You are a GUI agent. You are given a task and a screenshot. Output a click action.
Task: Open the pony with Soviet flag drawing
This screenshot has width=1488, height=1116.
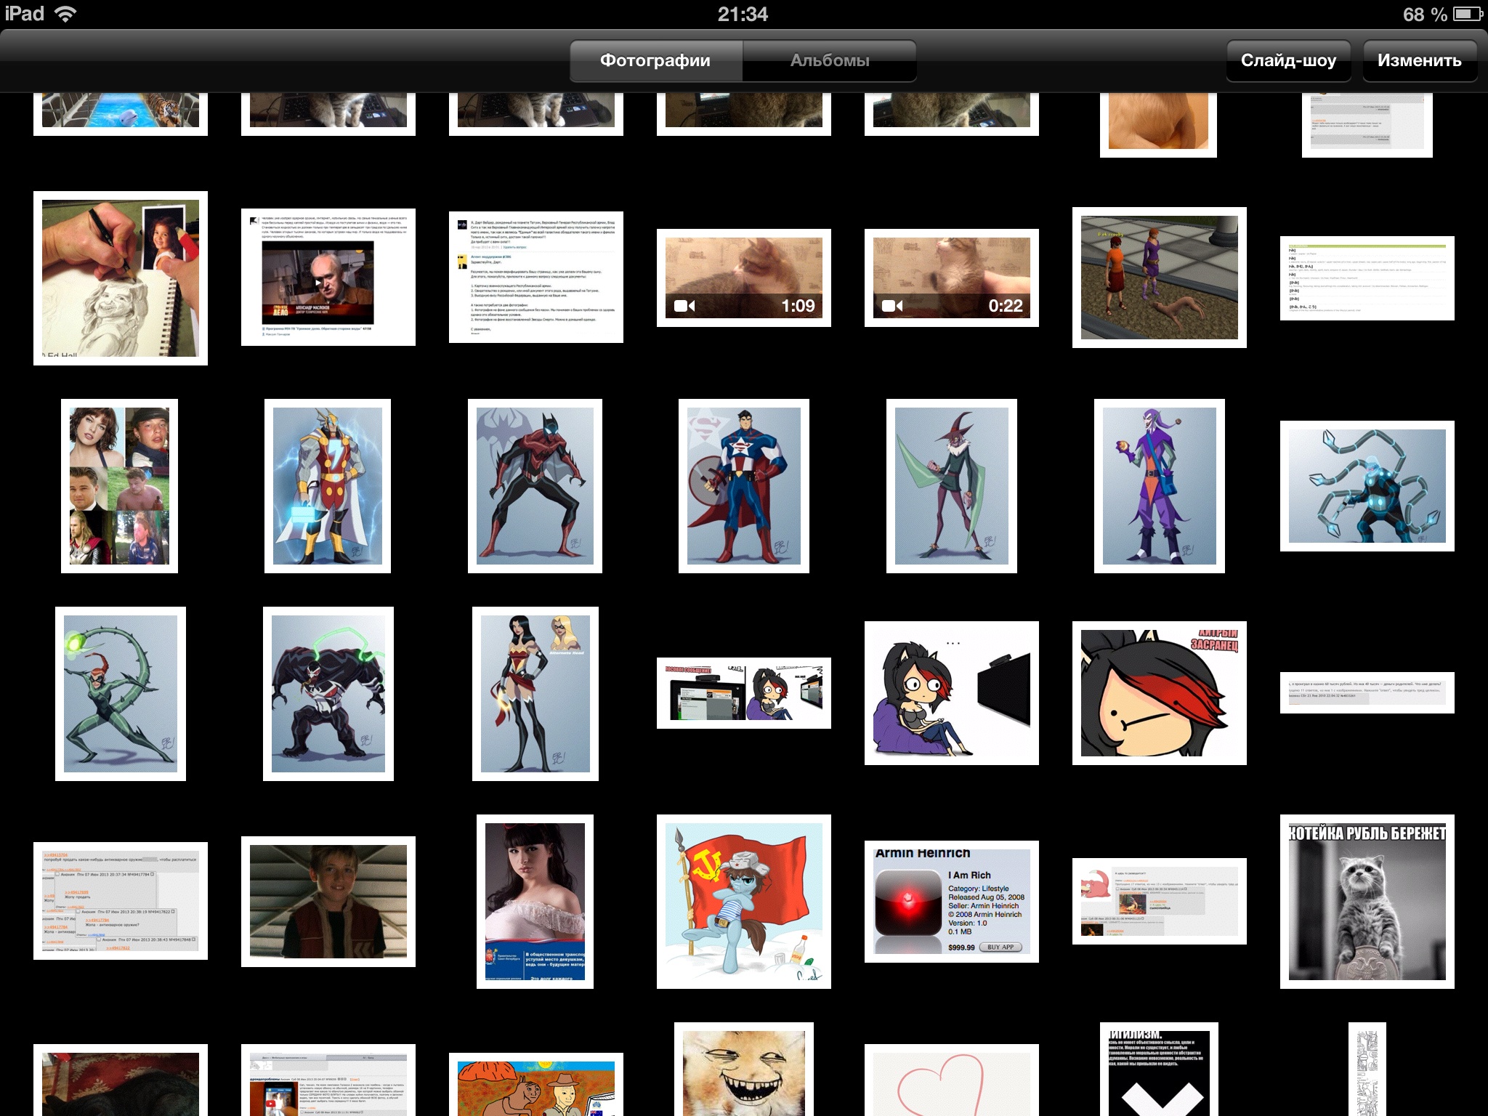click(744, 902)
